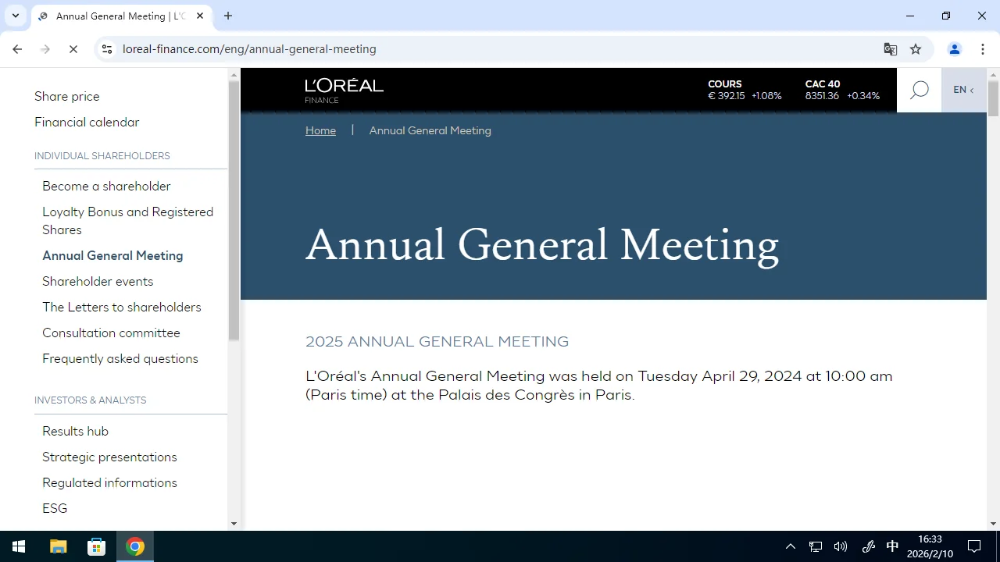This screenshot has width=1000, height=562.
Task: Open the notification center icon
Action: pyautogui.click(x=973, y=546)
